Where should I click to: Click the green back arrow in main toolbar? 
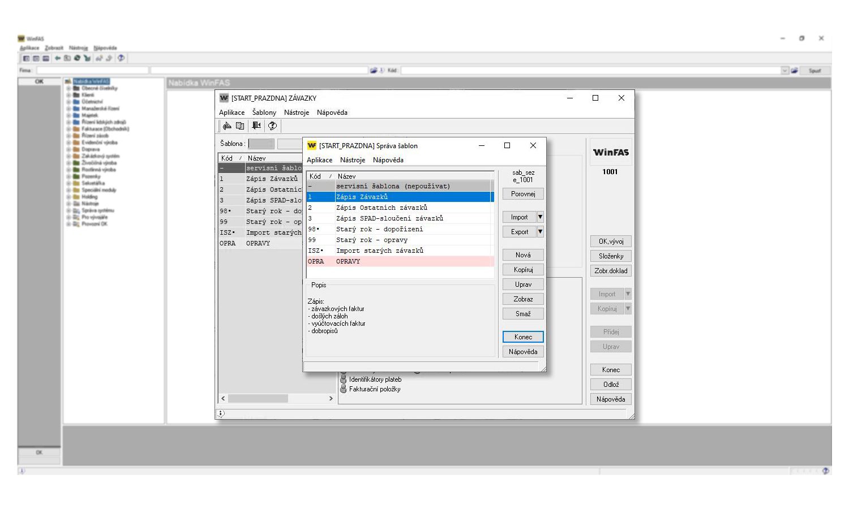58,58
